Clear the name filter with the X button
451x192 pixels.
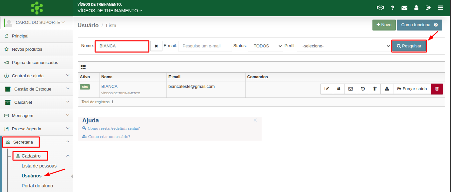point(156,46)
